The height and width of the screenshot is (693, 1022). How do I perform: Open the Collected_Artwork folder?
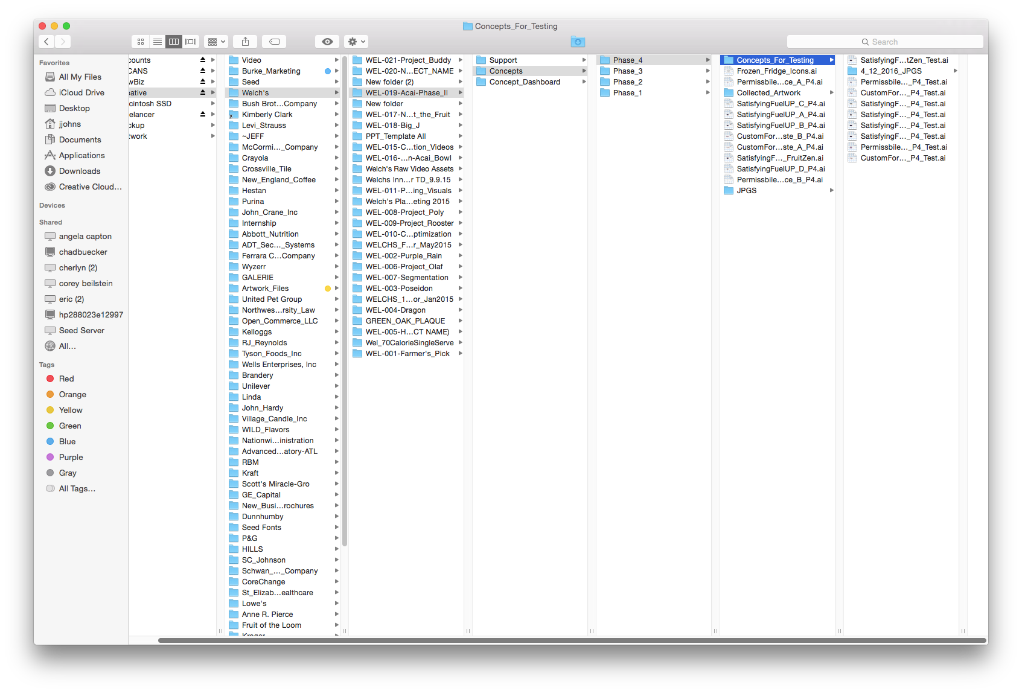(768, 93)
